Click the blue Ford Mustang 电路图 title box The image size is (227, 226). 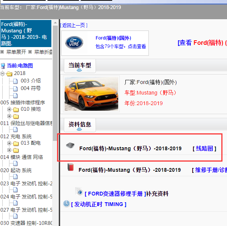pyautogui.click(x=26, y=34)
